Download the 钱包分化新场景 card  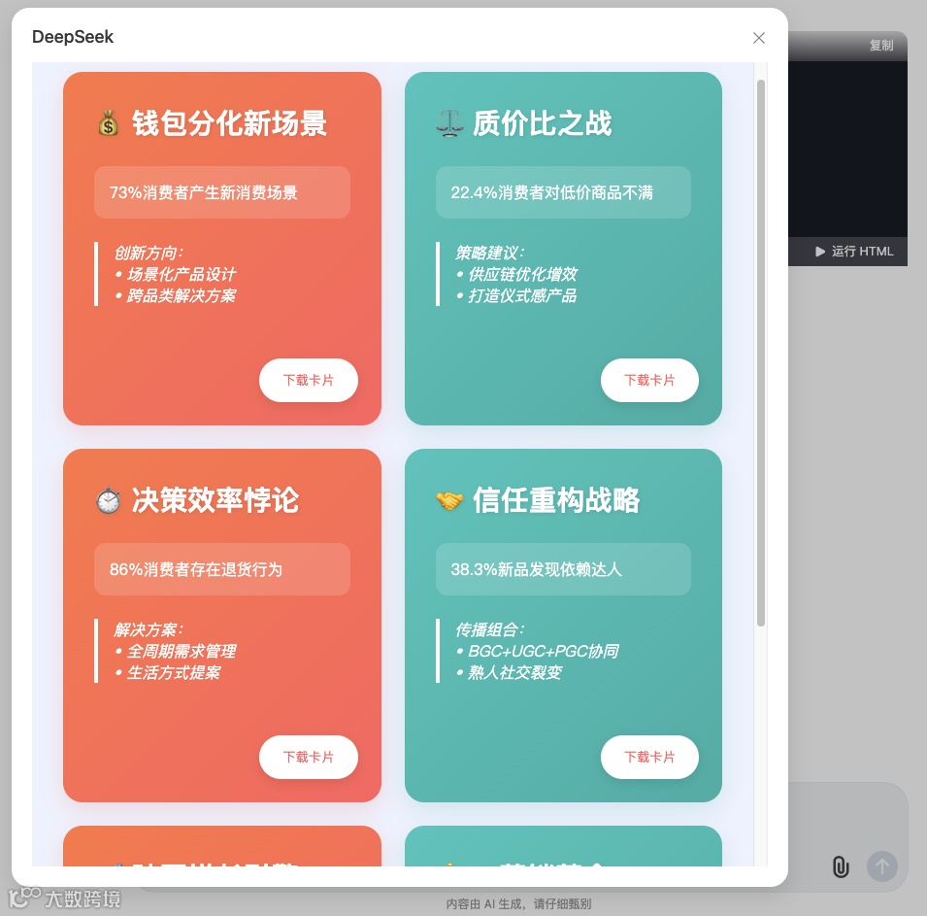(309, 380)
